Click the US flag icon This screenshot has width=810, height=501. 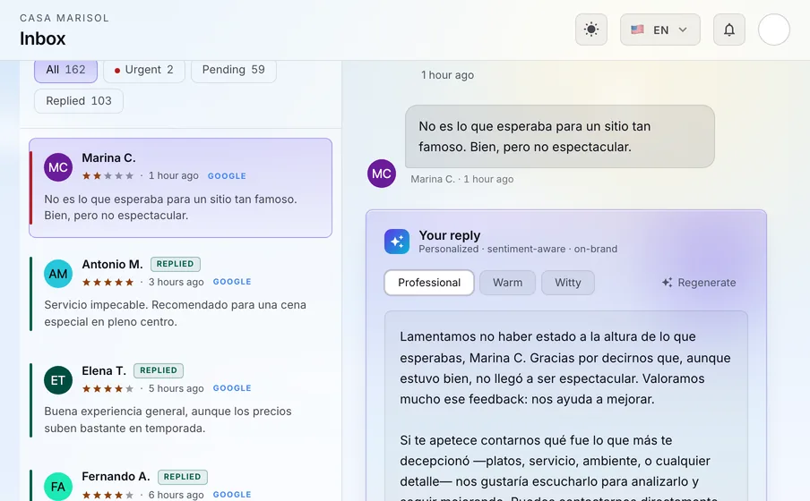tap(637, 30)
